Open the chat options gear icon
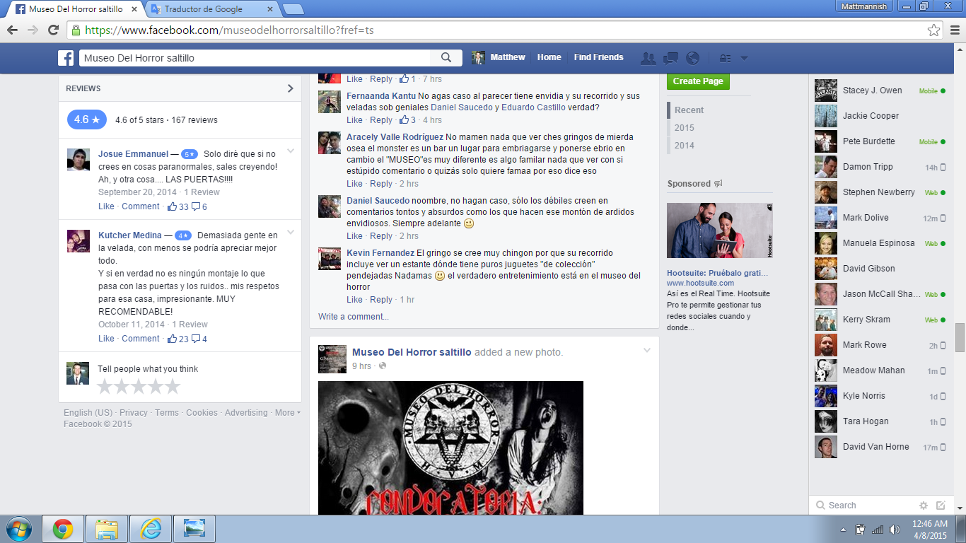The image size is (966, 543). click(x=923, y=506)
